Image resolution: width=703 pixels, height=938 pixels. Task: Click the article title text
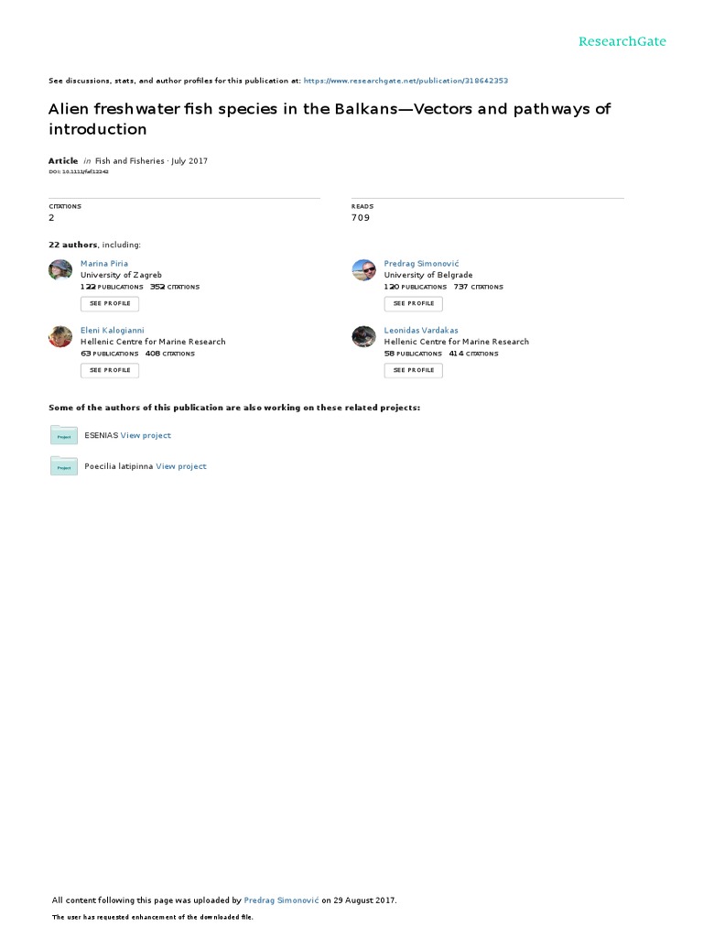[x=330, y=119]
